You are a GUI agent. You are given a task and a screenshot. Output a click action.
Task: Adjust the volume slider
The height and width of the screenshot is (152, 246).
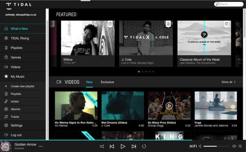[216, 146]
